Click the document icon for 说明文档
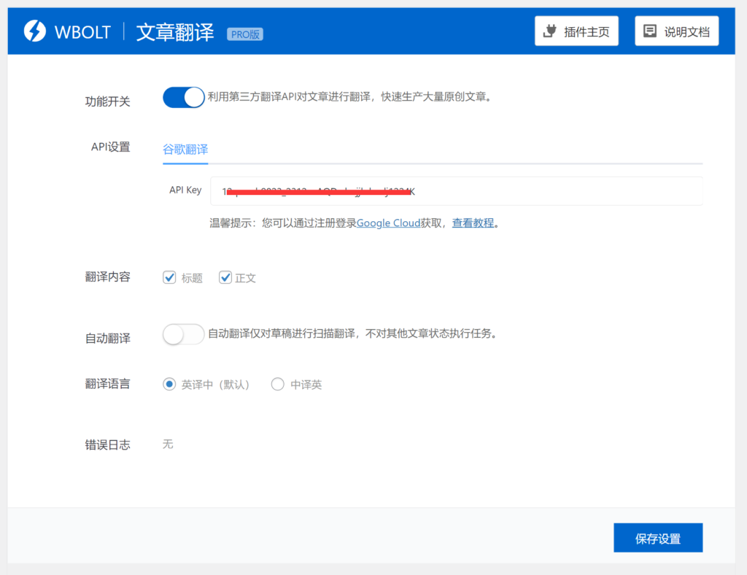 [649, 31]
